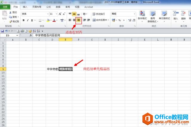Screen dimensions: 191x127
Task: Open the File (文件) tab
Action: pyautogui.click(x=5, y=7)
